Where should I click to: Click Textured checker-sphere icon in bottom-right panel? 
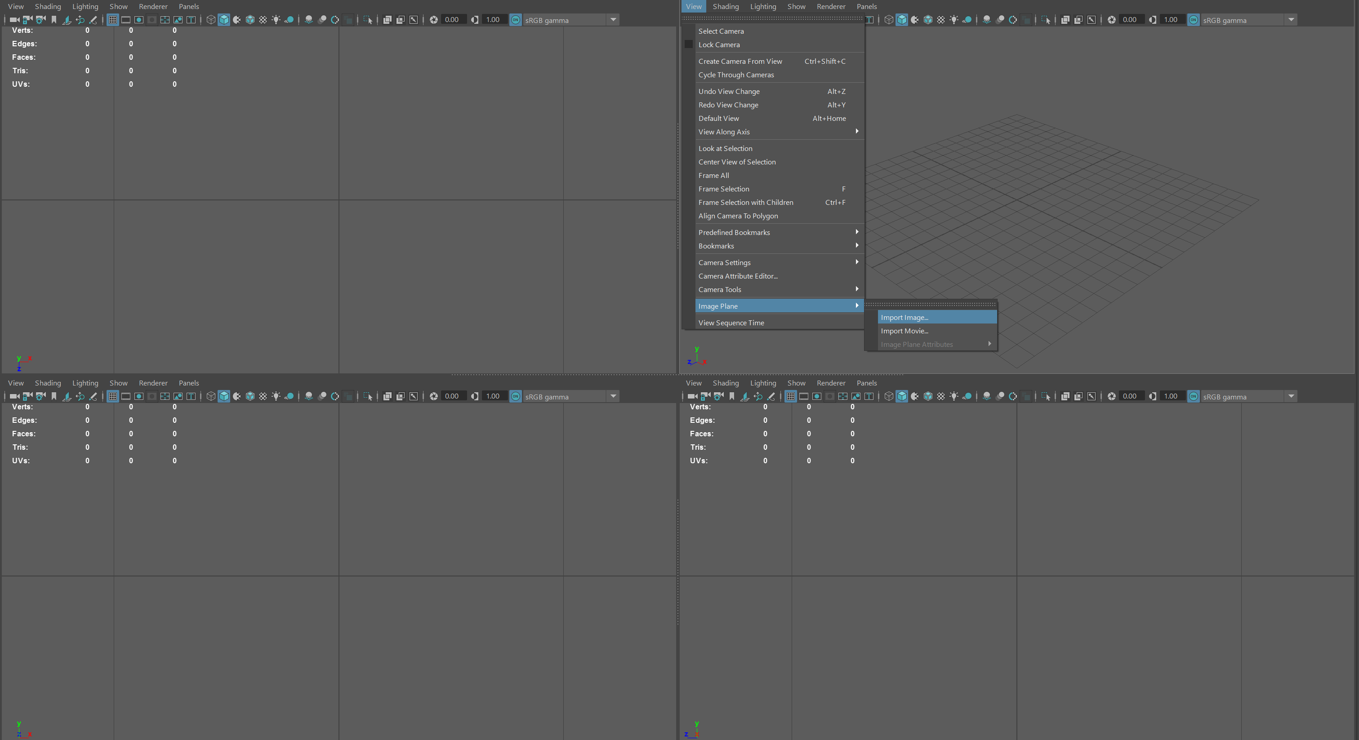coord(940,396)
